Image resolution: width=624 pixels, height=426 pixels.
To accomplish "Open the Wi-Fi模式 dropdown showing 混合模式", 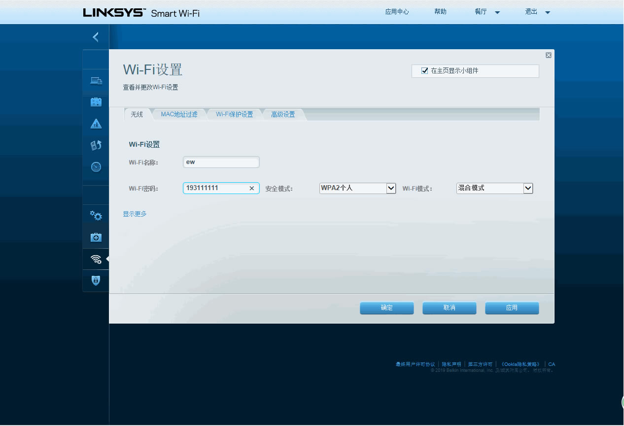I will (x=528, y=188).
